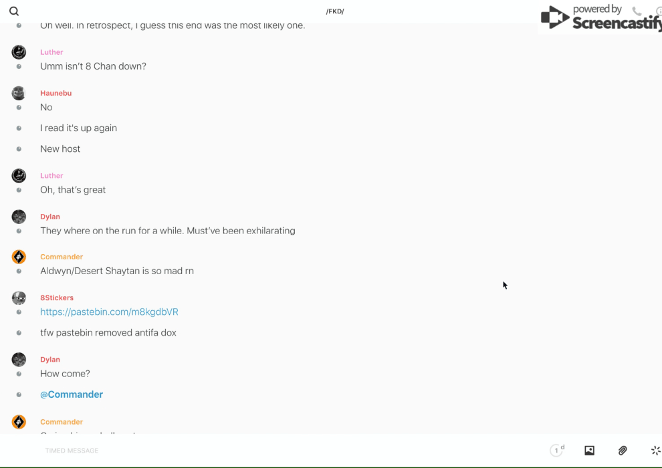Send a ping with the burst icon

(x=655, y=451)
